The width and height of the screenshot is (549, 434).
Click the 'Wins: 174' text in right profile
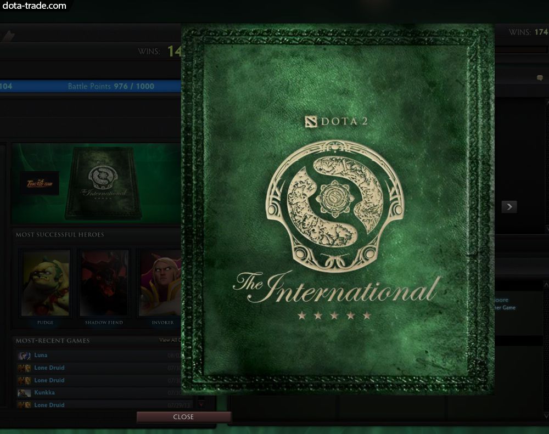(x=528, y=32)
